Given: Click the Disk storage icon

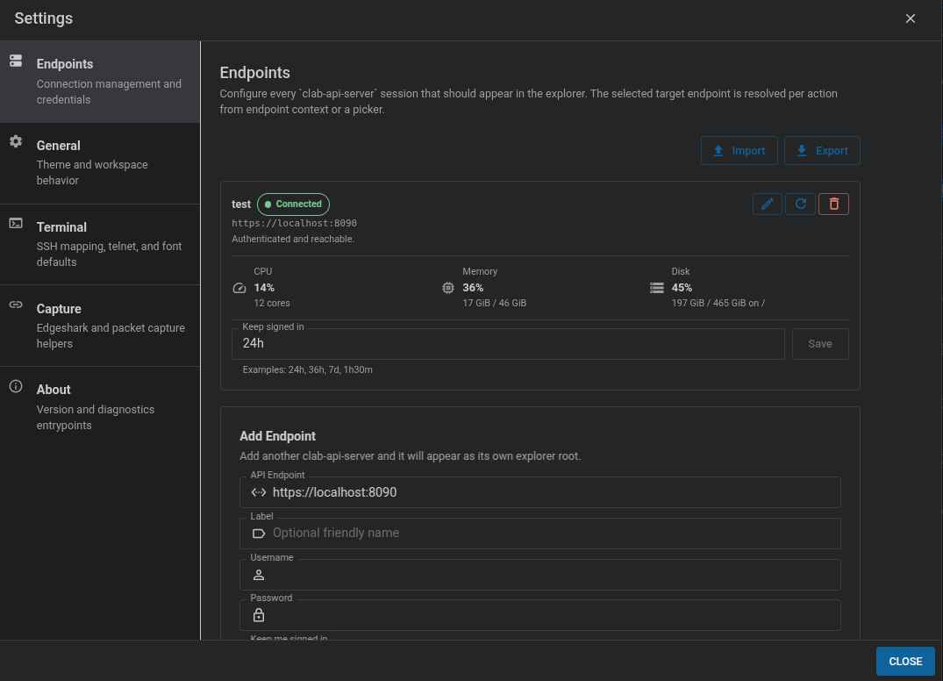Looking at the screenshot, I should click(657, 288).
